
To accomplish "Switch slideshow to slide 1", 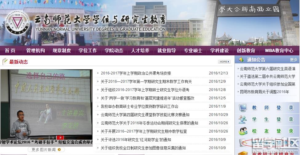I will (x=53, y=137).
